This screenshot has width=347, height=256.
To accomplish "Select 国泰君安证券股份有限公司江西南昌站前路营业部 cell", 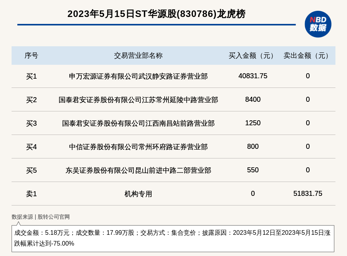I will coord(138,123).
